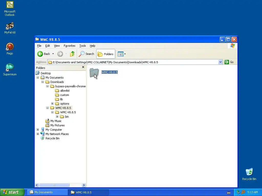The image size is (262, 196).
Task: Select the Recycle Bin icon on desktop
Action: tap(249, 174)
